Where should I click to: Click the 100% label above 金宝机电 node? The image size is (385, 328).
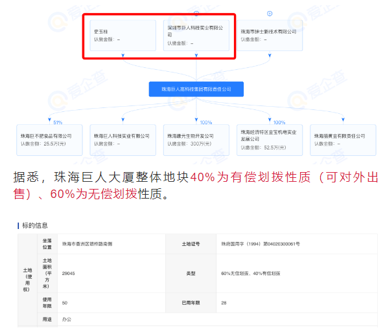[x=279, y=122]
